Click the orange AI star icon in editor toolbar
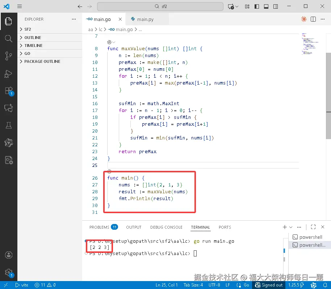 point(304,19)
